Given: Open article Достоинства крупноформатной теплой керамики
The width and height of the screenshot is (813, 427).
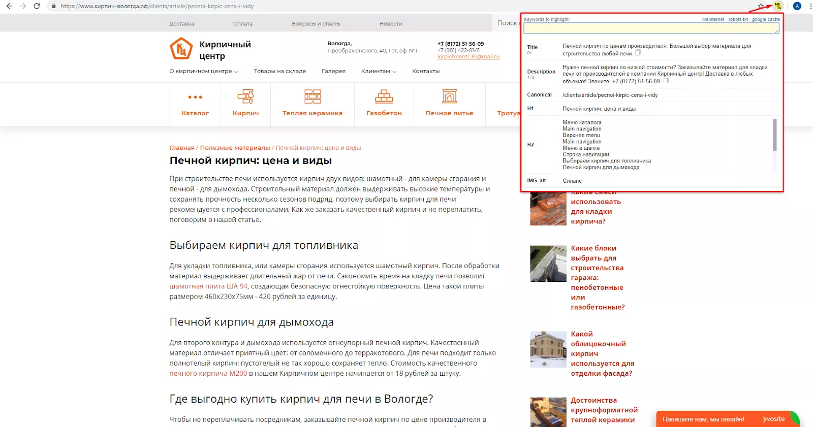Looking at the screenshot, I should (x=604, y=410).
